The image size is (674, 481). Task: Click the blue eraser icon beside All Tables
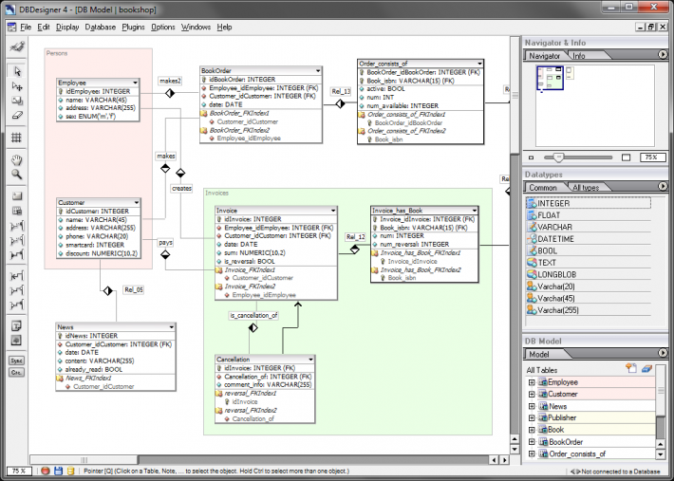(646, 368)
